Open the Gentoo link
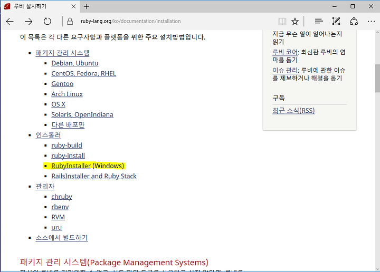Screen dimensions: 380x272 [62, 84]
